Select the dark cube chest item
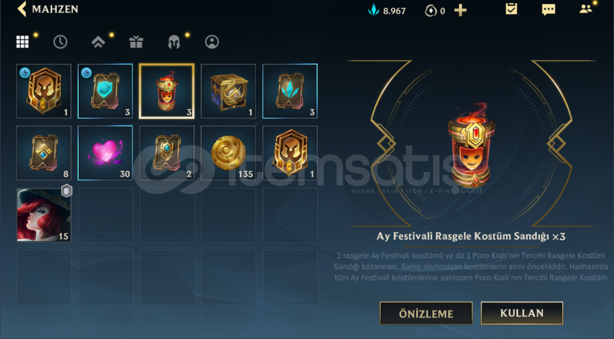The image size is (614, 339). coord(228,91)
